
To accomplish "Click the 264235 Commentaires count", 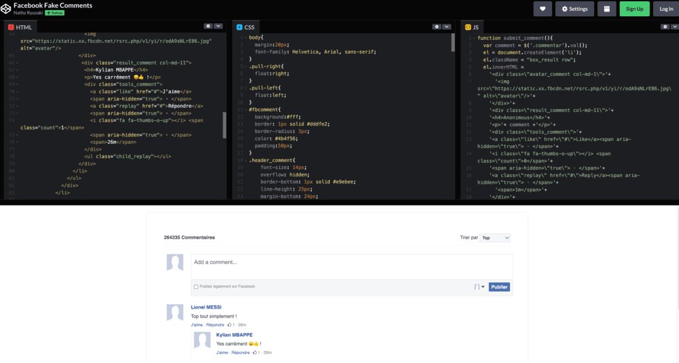I will pos(189,237).
